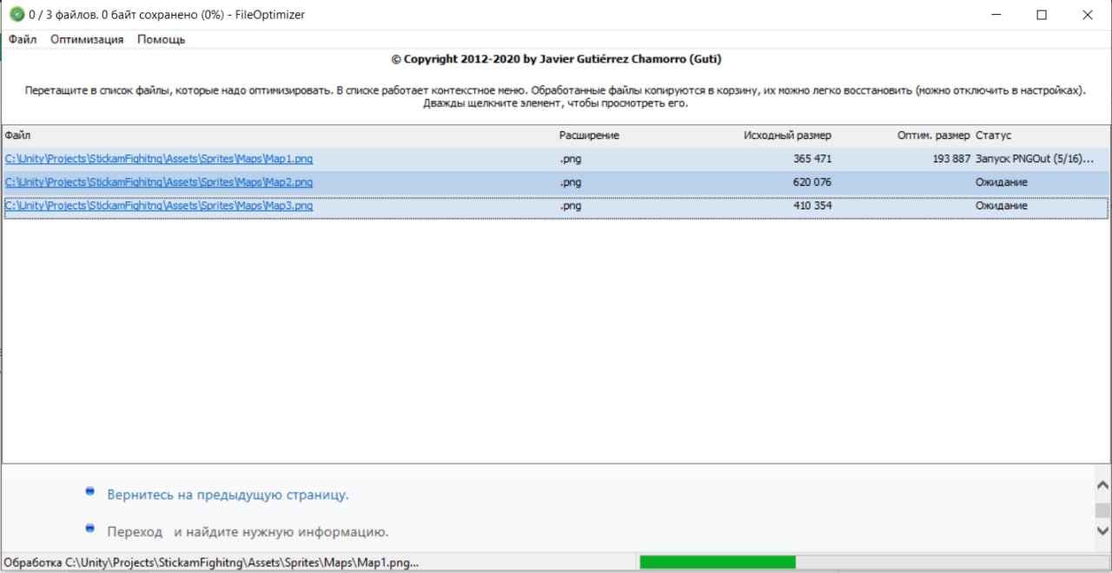The height and width of the screenshot is (573, 1112).
Task: Open the Map1.png file path link
Action: (159, 159)
